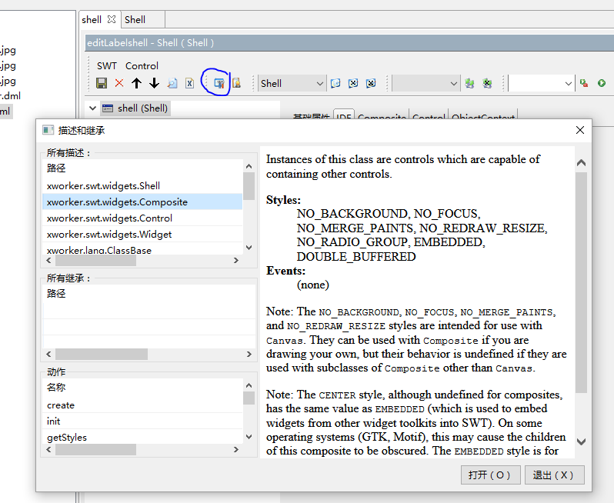Open the Shell combo box dropdown
The image size is (614, 503).
[x=319, y=83]
